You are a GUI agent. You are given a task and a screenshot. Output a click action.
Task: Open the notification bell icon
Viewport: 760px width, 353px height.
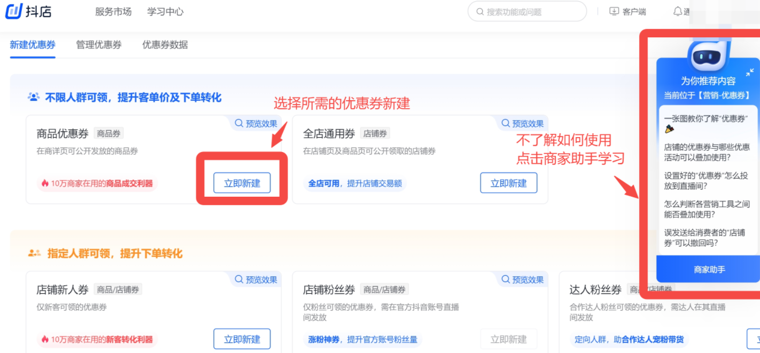point(678,11)
